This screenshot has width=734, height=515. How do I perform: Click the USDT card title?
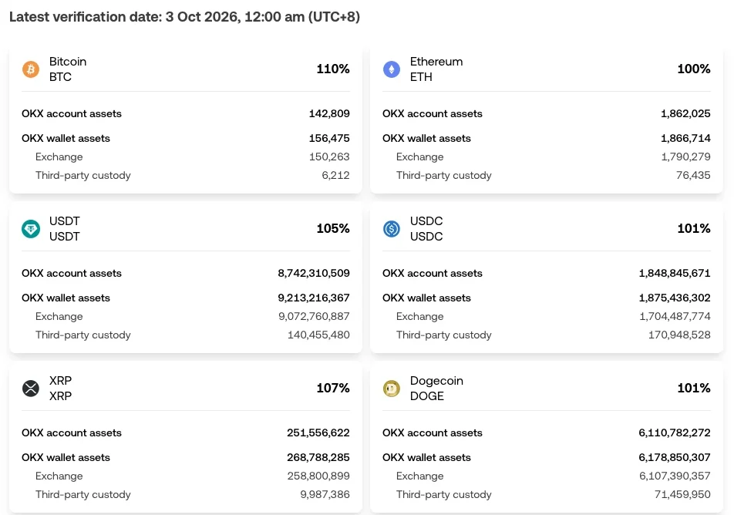coord(65,229)
